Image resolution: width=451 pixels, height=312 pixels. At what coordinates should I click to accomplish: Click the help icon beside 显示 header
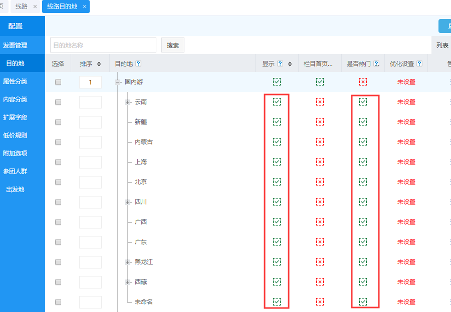click(x=280, y=64)
